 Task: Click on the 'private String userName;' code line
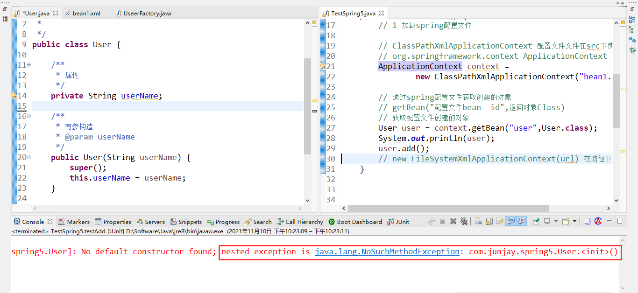[x=106, y=96]
